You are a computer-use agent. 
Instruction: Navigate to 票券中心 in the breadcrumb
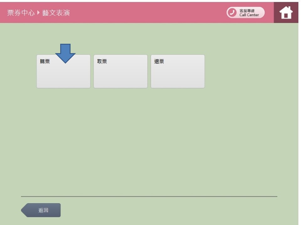[x=21, y=13]
